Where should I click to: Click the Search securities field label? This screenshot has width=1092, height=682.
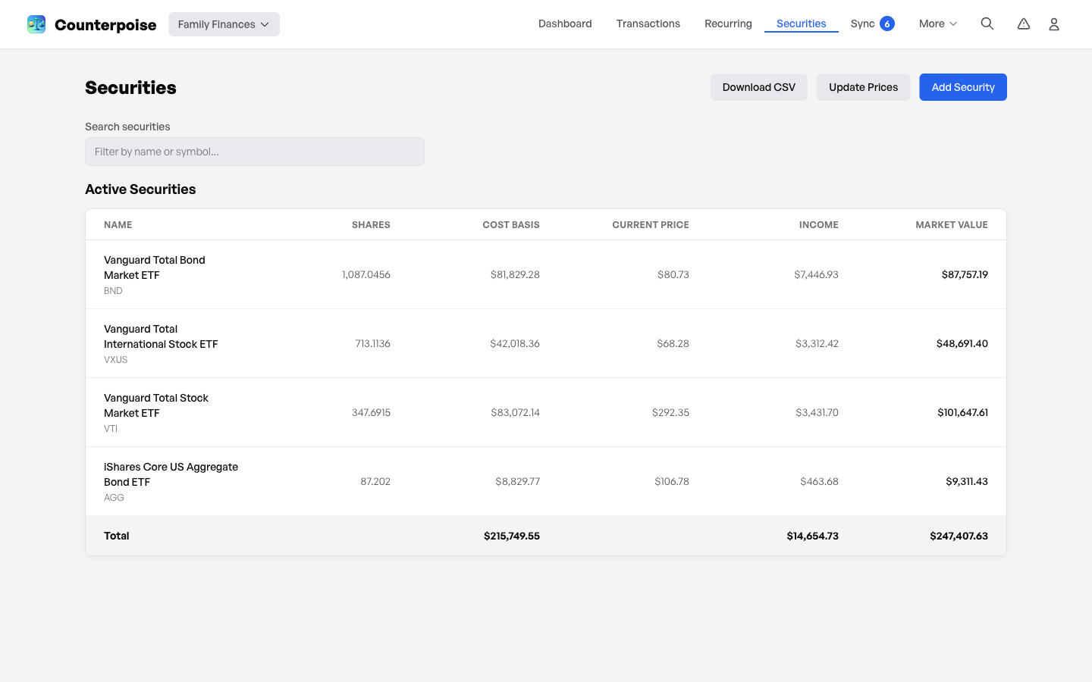[127, 127]
